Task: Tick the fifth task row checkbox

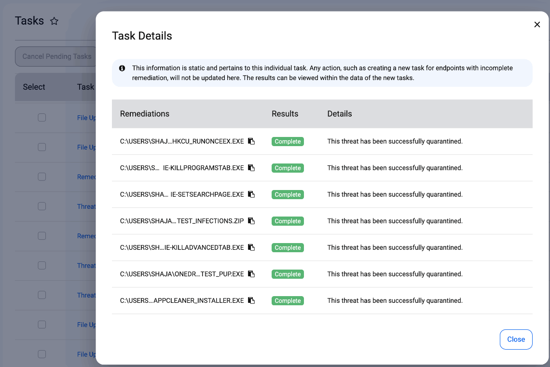Action: click(42, 235)
